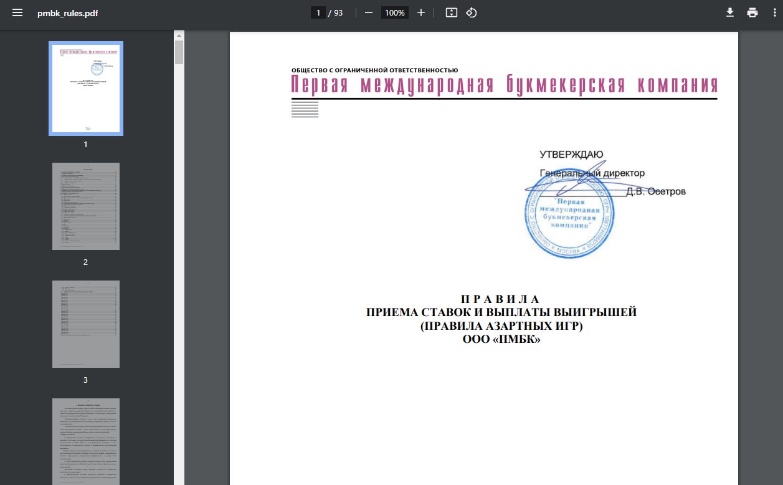Viewport: 783px width, 485px height.
Task: Open page 2 thumbnail
Action: 86,206
